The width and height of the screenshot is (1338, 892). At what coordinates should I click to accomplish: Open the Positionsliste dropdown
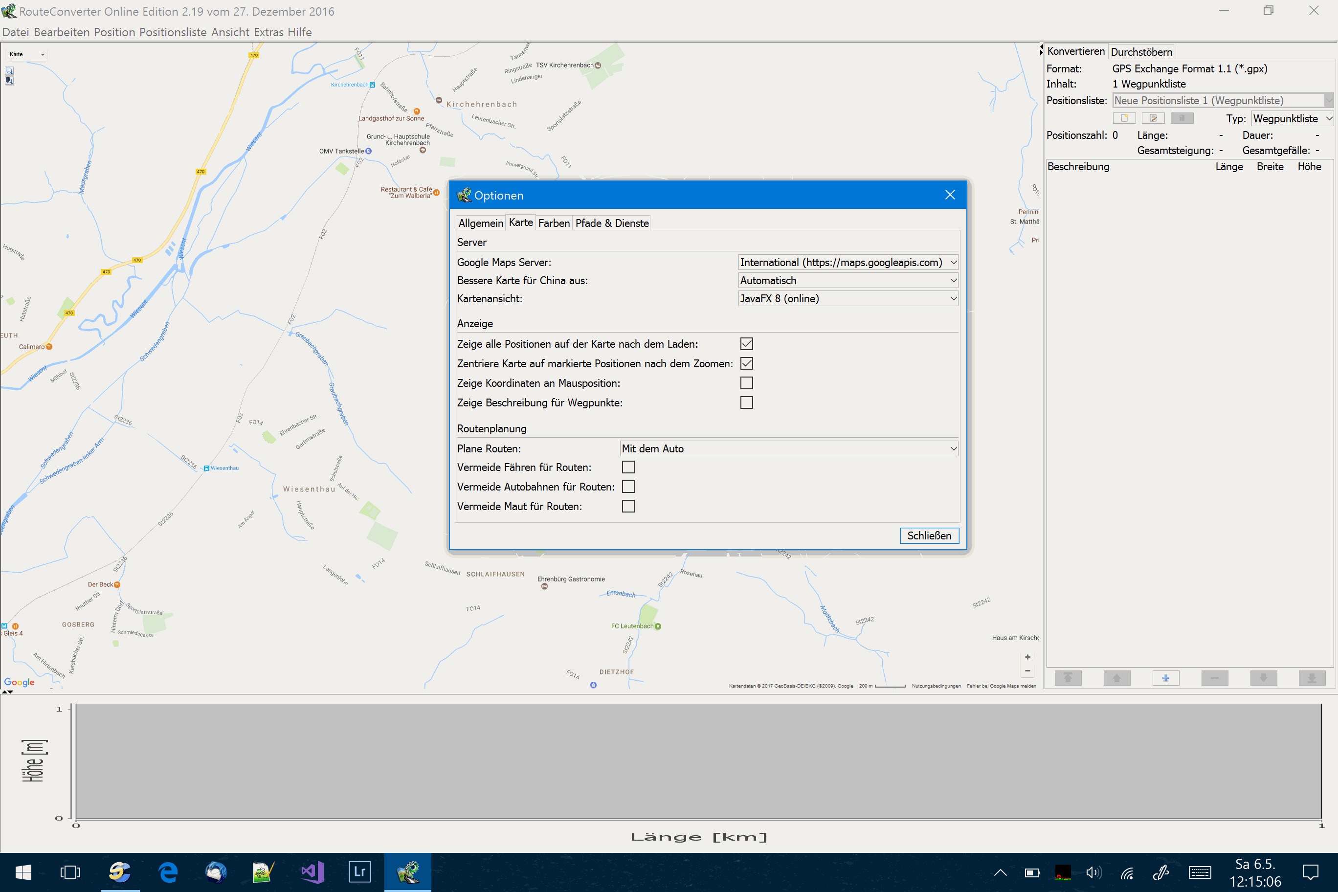[1223, 100]
